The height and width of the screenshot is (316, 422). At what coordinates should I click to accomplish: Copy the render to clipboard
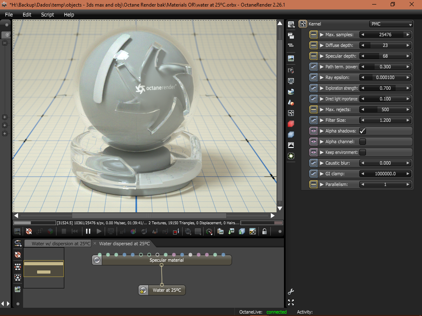[x=220, y=231]
